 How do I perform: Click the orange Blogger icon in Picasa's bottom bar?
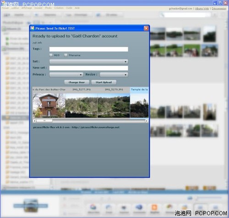pos(154,207)
